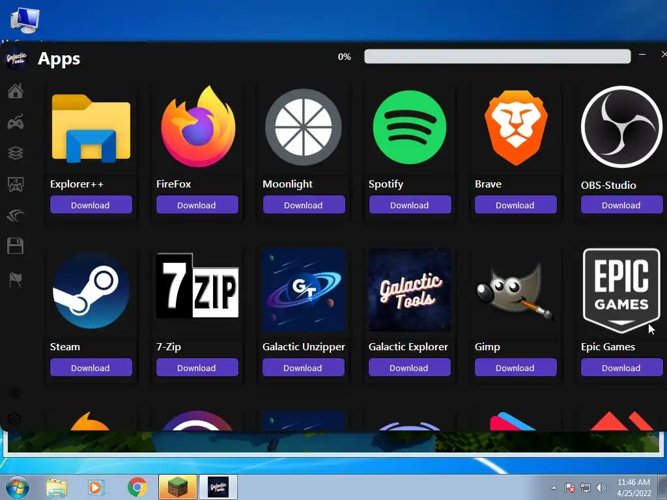Screen dimensions: 667x500
Task: Open Action Center flag in tray
Action: click(x=569, y=488)
